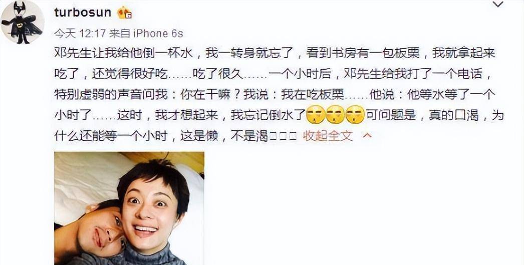The width and height of the screenshot is (524, 265).
Task: Click the second sleepy-face emoji
Action: tap(335, 115)
